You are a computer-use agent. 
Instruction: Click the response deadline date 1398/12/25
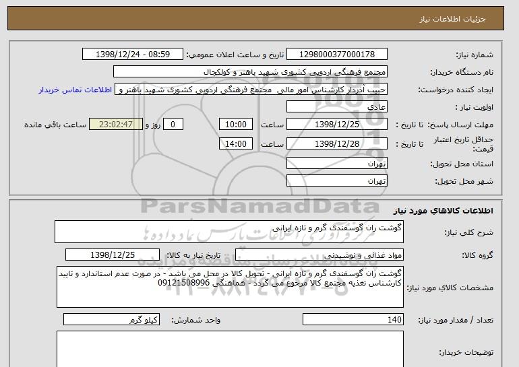(x=337, y=125)
